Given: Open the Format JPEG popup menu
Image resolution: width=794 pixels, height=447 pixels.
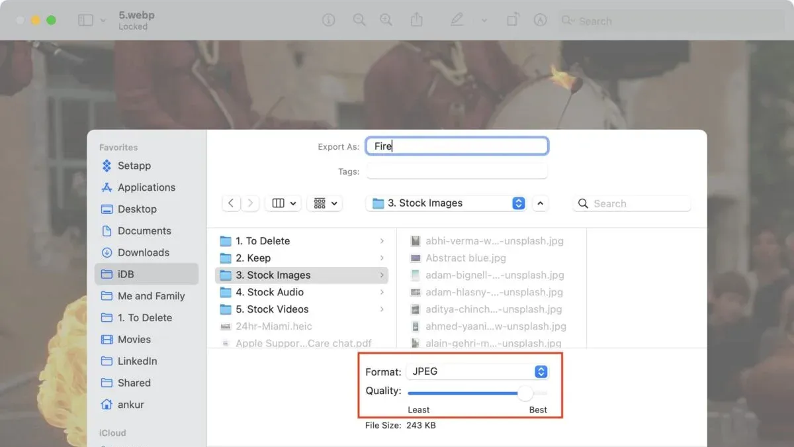Looking at the screenshot, I should click(x=477, y=372).
